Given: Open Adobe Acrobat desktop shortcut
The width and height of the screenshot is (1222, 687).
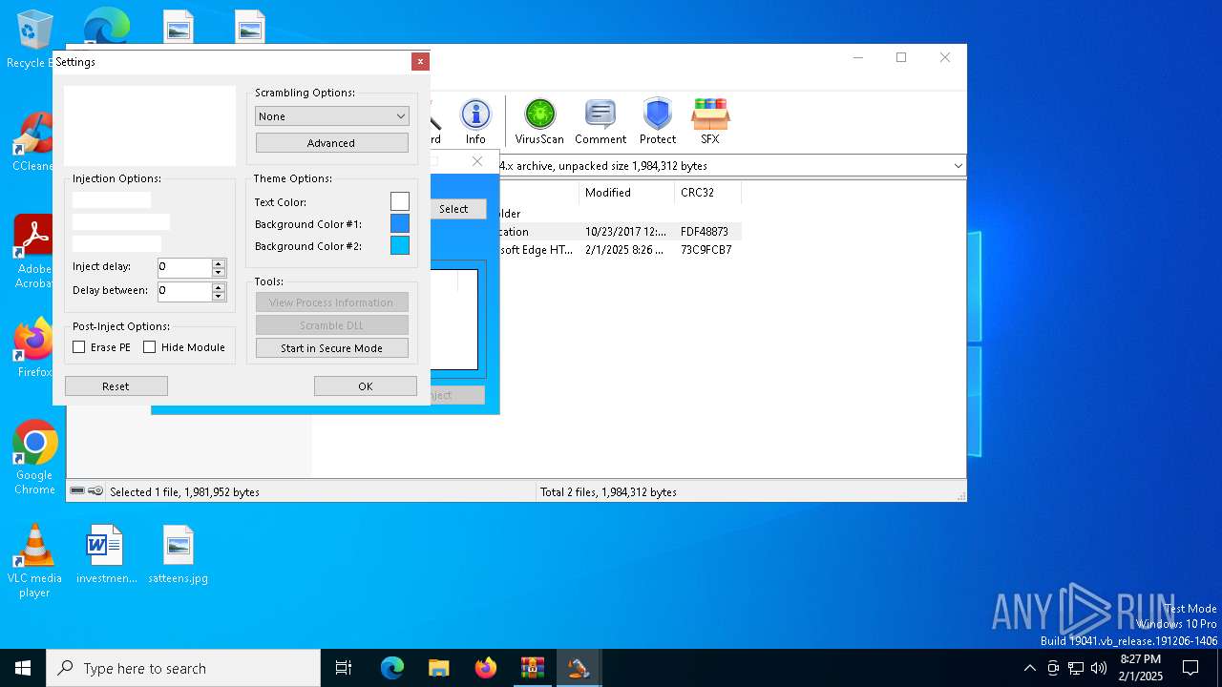Looking at the screenshot, I should [33, 252].
